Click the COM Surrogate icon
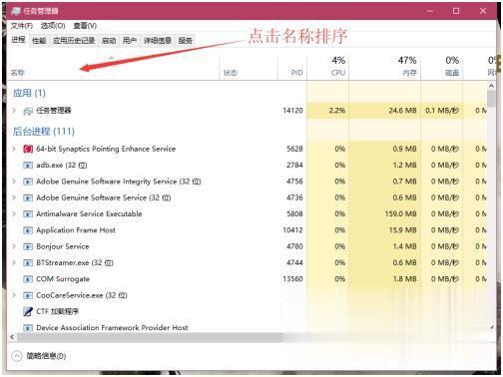This screenshot has width=503, height=377. [x=28, y=279]
